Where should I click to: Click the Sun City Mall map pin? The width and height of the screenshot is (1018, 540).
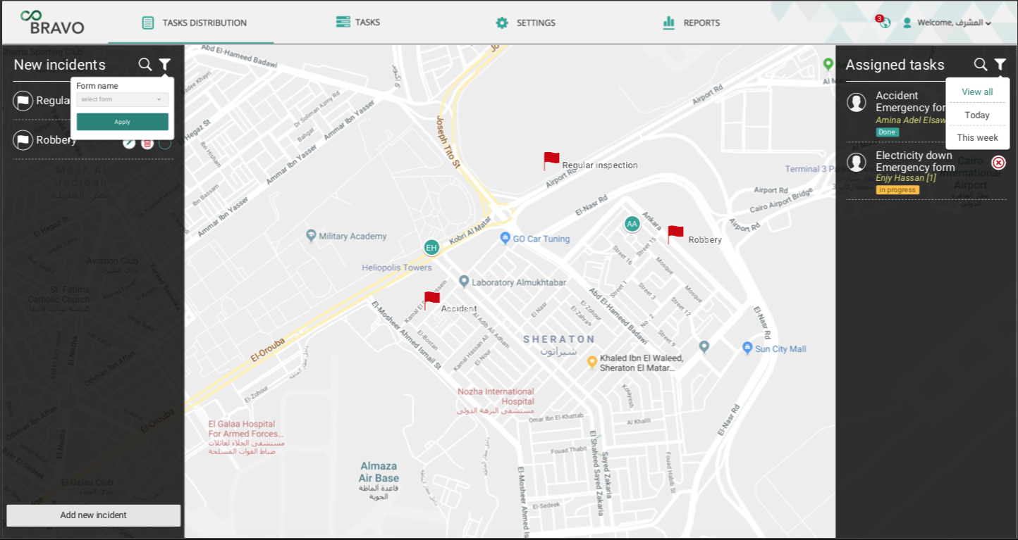(747, 348)
